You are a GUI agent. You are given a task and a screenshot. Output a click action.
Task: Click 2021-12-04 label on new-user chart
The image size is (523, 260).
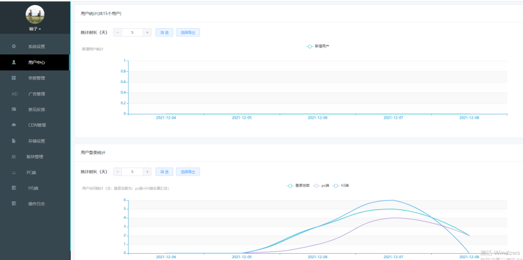(166, 117)
